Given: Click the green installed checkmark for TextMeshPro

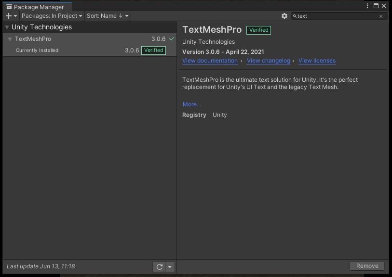Looking at the screenshot, I should pos(172,39).
